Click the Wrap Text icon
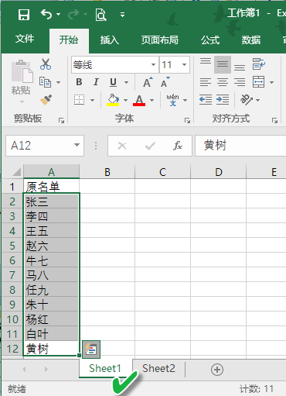Viewport: 286px width, 396px height. [259, 64]
